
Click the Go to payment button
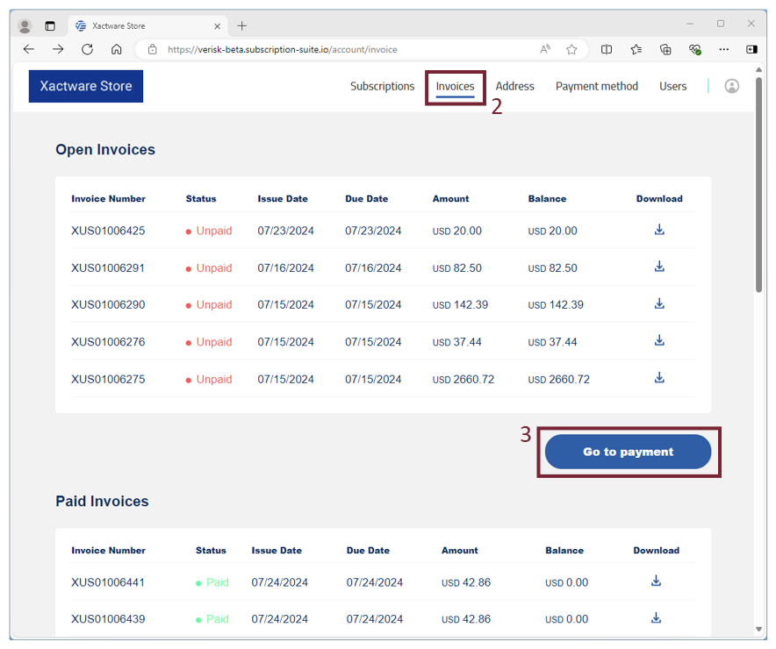tap(628, 452)
